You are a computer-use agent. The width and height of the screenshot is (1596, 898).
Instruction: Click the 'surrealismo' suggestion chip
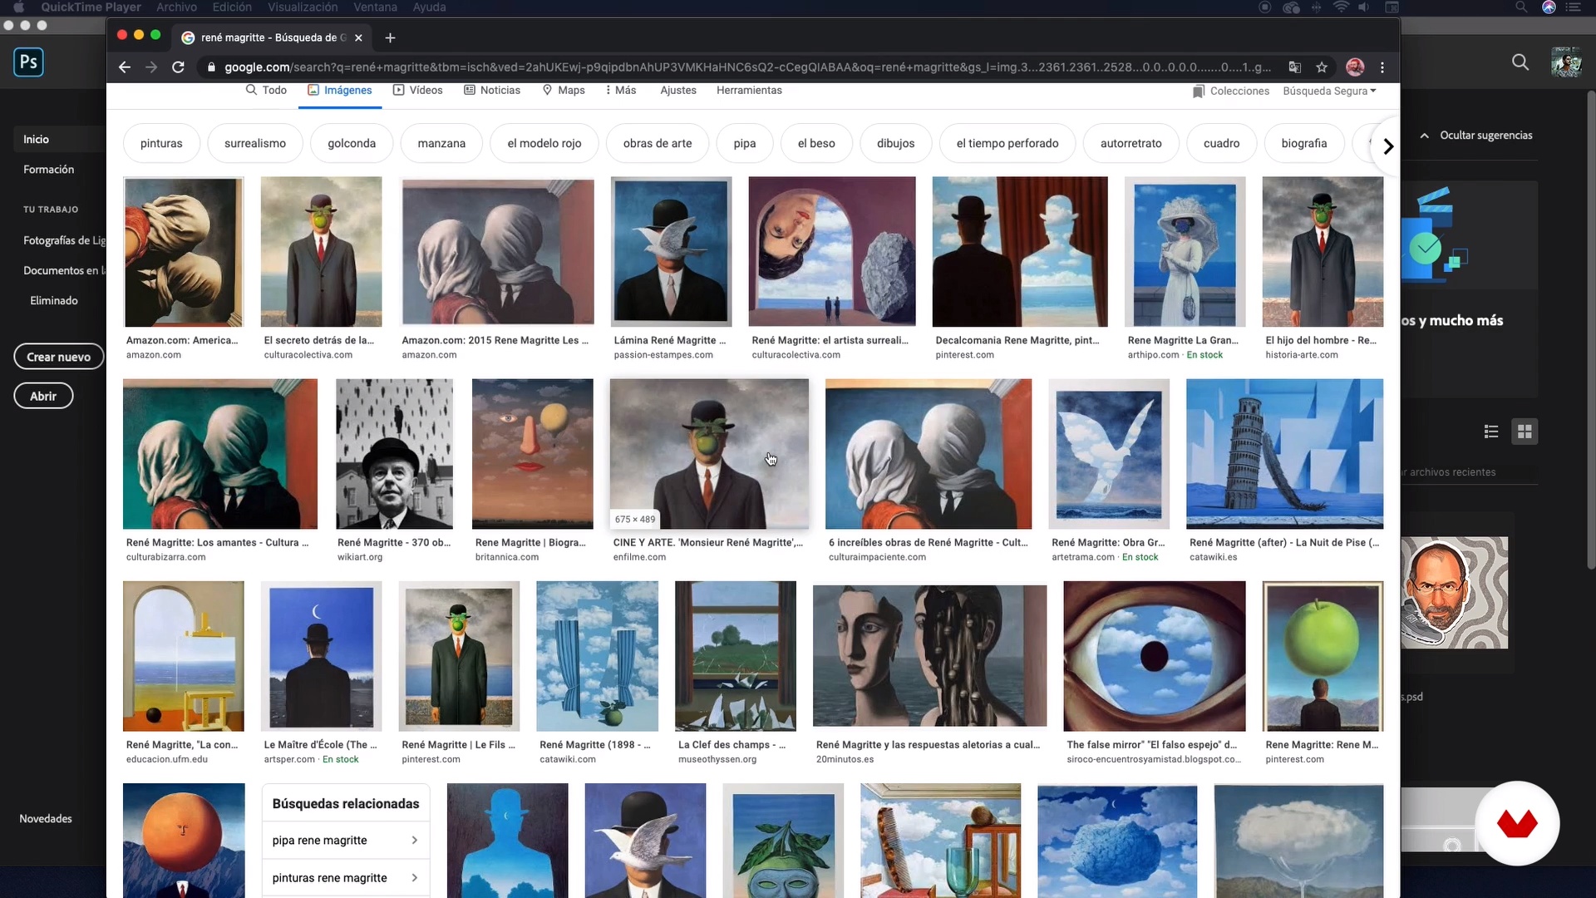click(255, 144)
